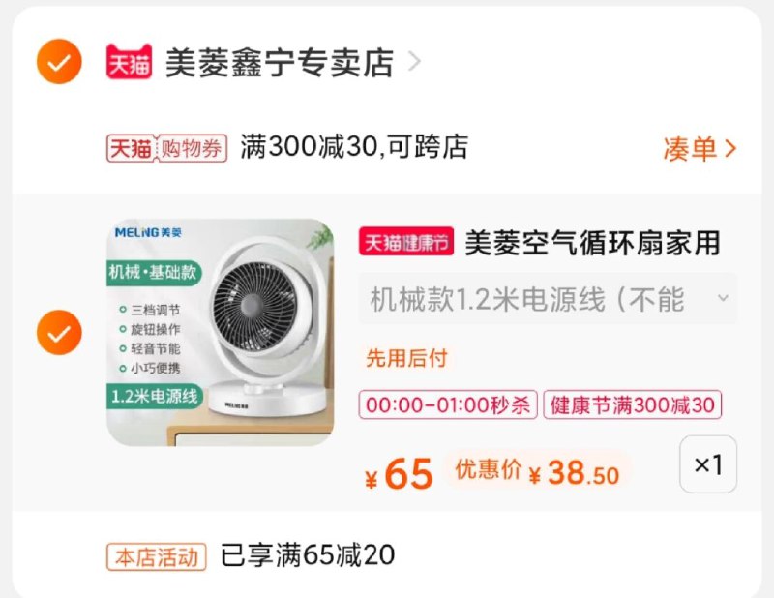The width and height of the screenshot is (774, 598).
Task: Tap 凑单 to add more items
Action: click(690, 149)
